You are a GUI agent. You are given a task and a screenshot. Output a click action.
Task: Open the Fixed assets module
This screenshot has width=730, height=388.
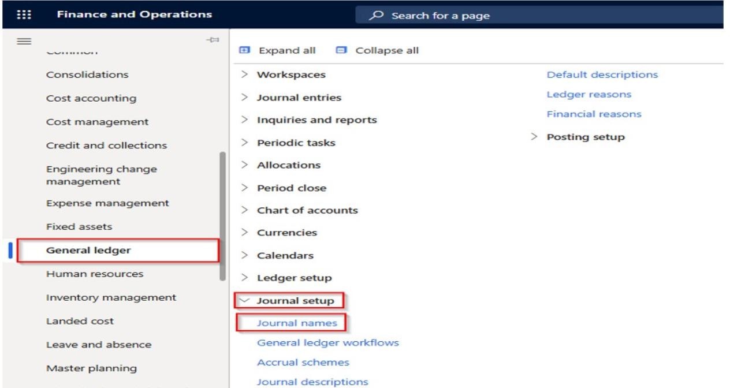click(x=79, y=227)
